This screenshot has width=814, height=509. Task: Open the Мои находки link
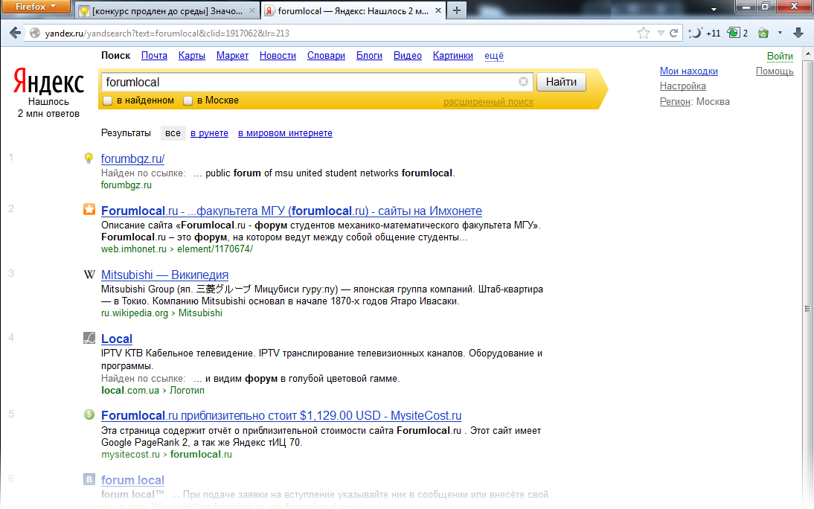point(688,71)
